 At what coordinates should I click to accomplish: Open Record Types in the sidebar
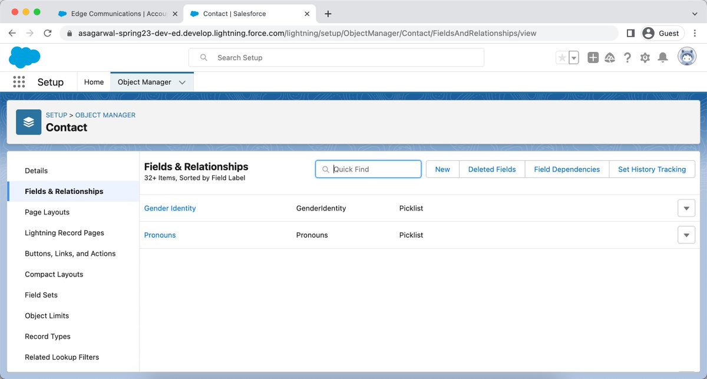pos(73,336)
